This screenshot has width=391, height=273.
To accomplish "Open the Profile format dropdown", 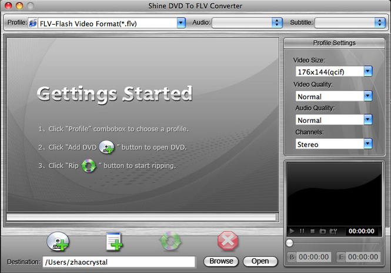I will pos(181,23).
